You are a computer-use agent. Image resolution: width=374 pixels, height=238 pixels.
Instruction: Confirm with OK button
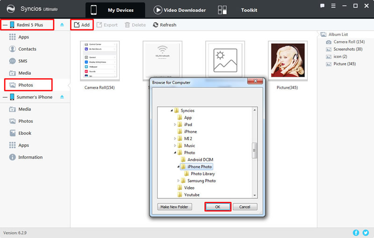click(218, 207)
